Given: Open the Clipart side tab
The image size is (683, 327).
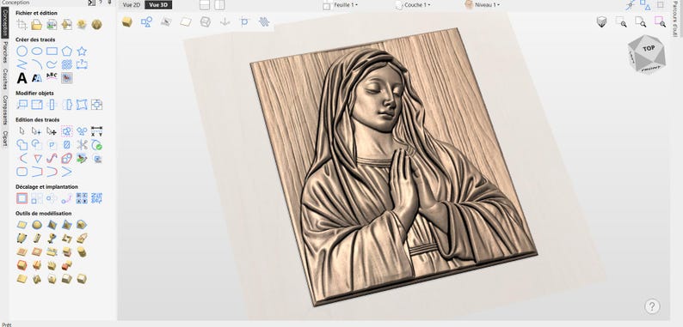Looking at the screenshot, I should 5,138.
